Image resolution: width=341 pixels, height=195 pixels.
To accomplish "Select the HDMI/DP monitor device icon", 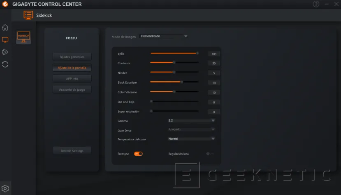I will (x=23, y=38).
